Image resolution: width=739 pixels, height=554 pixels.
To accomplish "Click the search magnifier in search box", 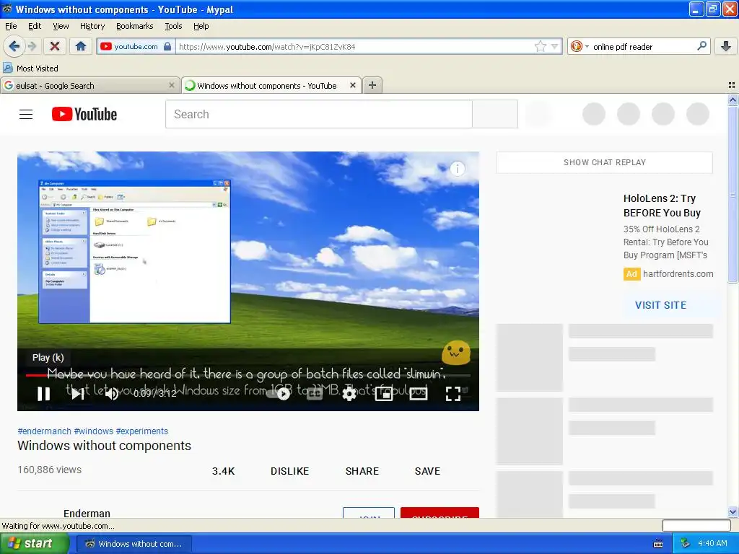I will pos(701,46).
